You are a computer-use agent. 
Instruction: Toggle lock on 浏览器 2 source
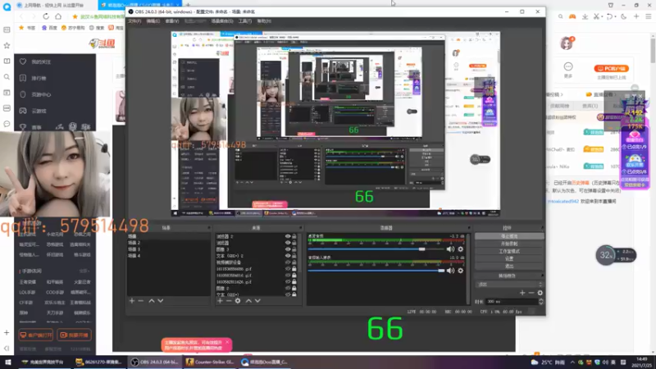[294, 236]
